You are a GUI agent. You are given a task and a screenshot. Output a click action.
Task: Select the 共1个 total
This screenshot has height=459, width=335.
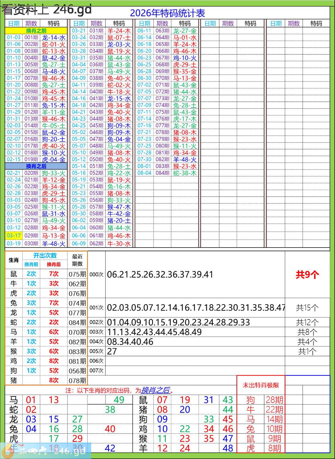click(x=307, y=351)
